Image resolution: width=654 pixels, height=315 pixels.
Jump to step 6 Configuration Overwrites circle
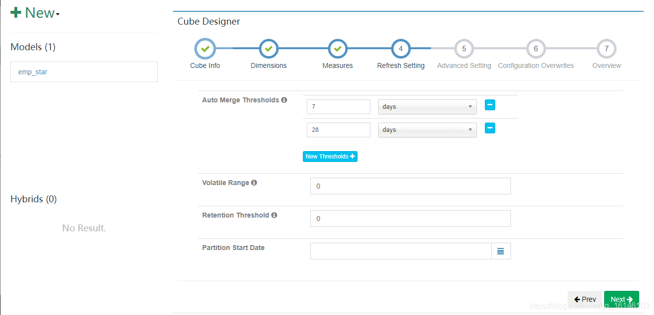pyautogui.click(x=536, y=49)
